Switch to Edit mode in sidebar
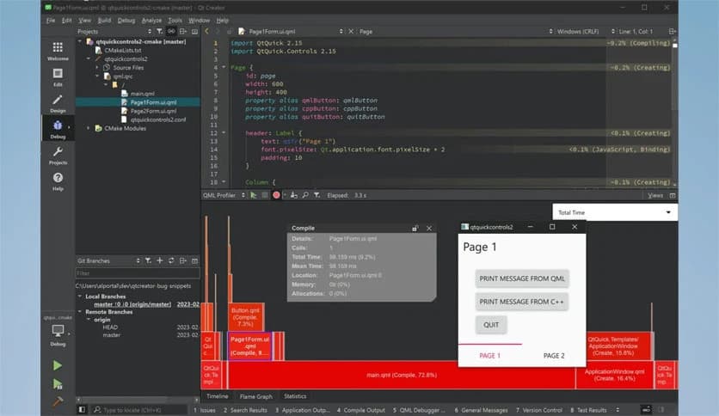 click(58, 77)
